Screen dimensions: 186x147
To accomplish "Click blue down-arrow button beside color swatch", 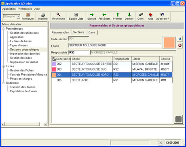I will [180, 39].
